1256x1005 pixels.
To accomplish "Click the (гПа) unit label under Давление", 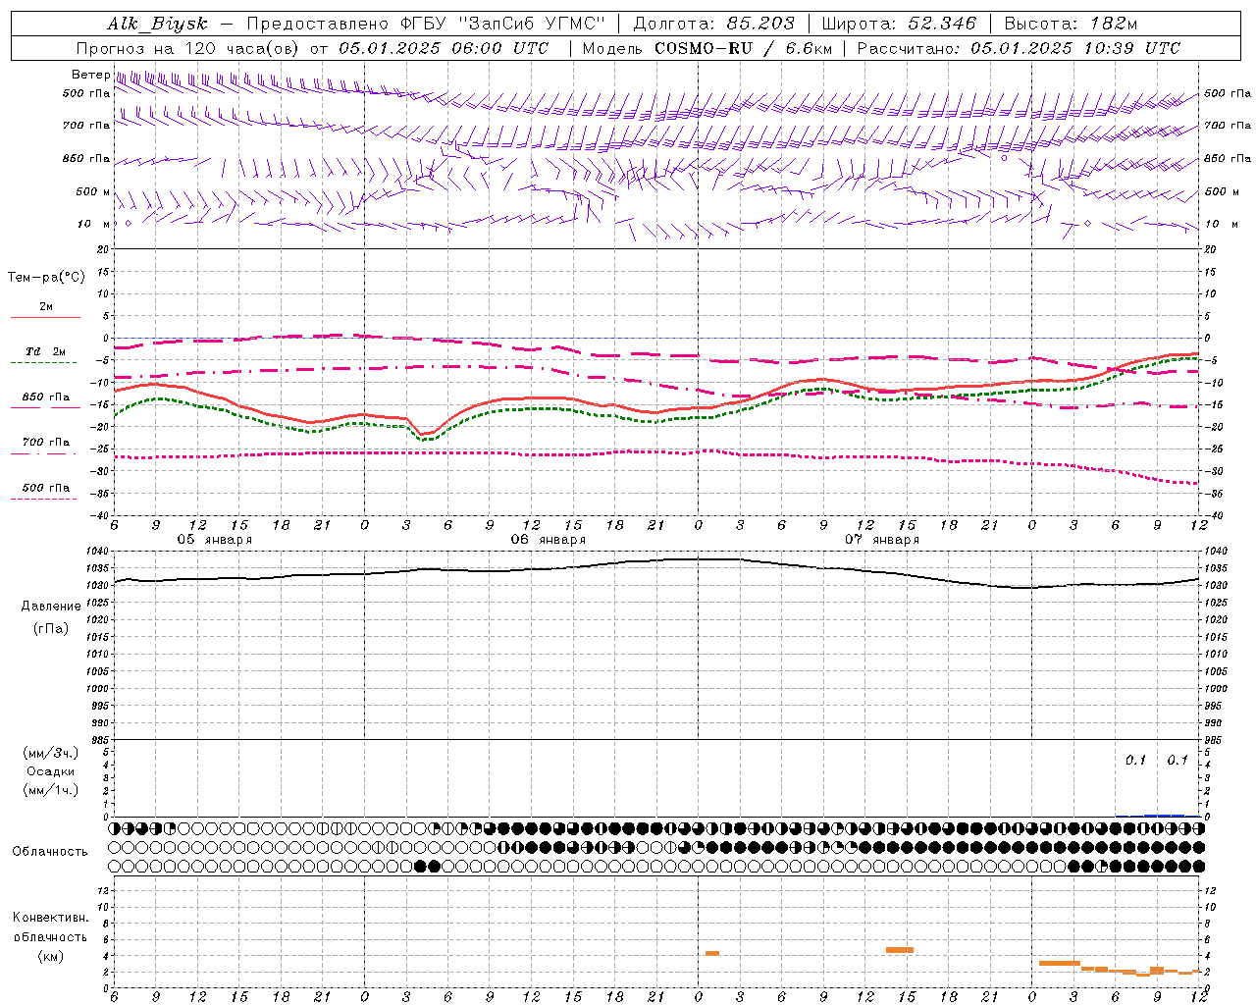I will point(51,628).
